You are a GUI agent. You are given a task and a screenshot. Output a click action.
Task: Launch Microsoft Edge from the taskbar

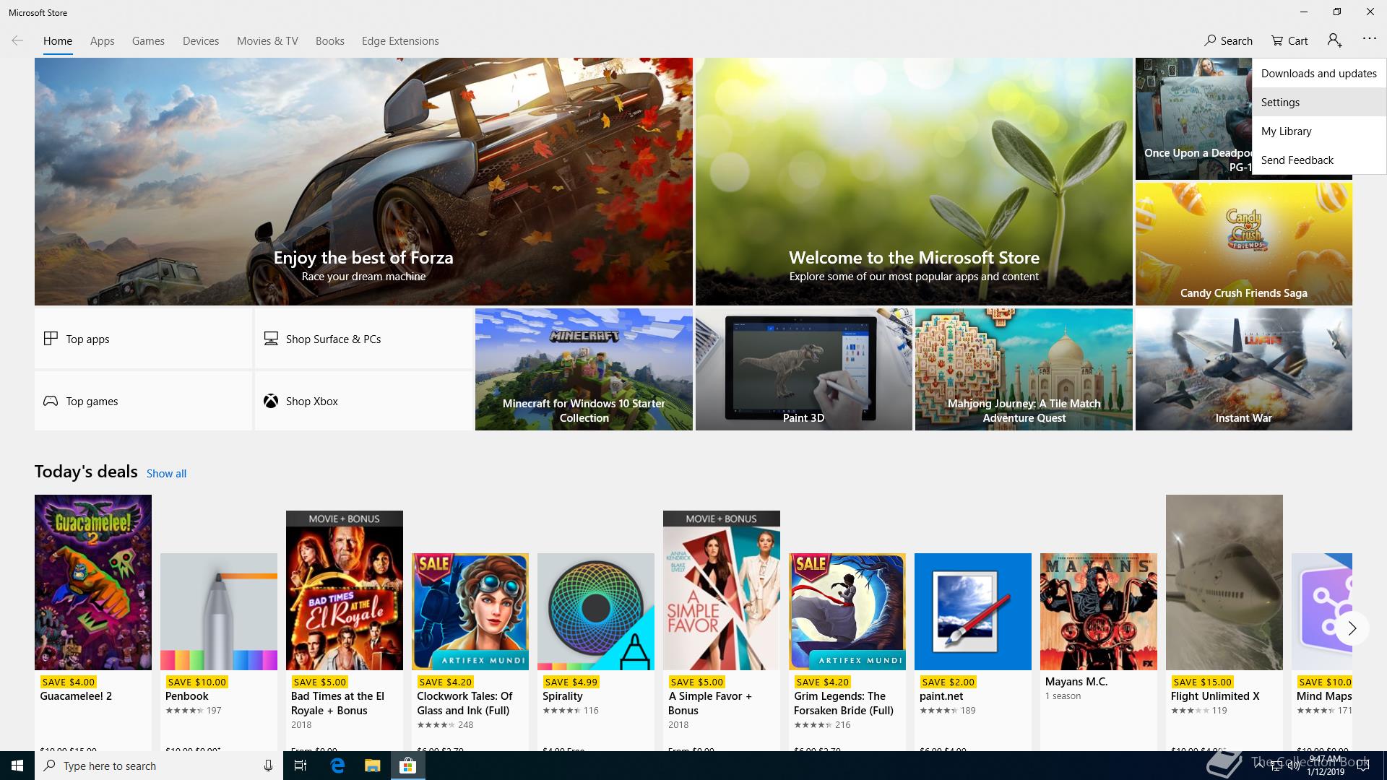click(x=337, y=766)
